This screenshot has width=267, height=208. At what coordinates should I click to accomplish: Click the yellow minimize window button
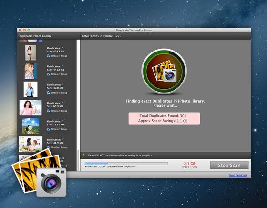24,30
